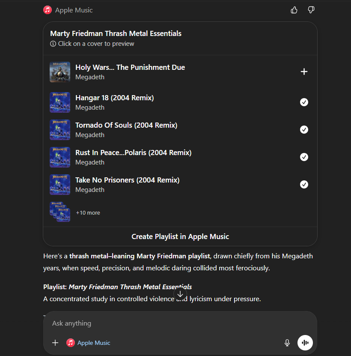Click Create Playlist in Apple Music
This screenshot has width=351, height=356.
180,236
